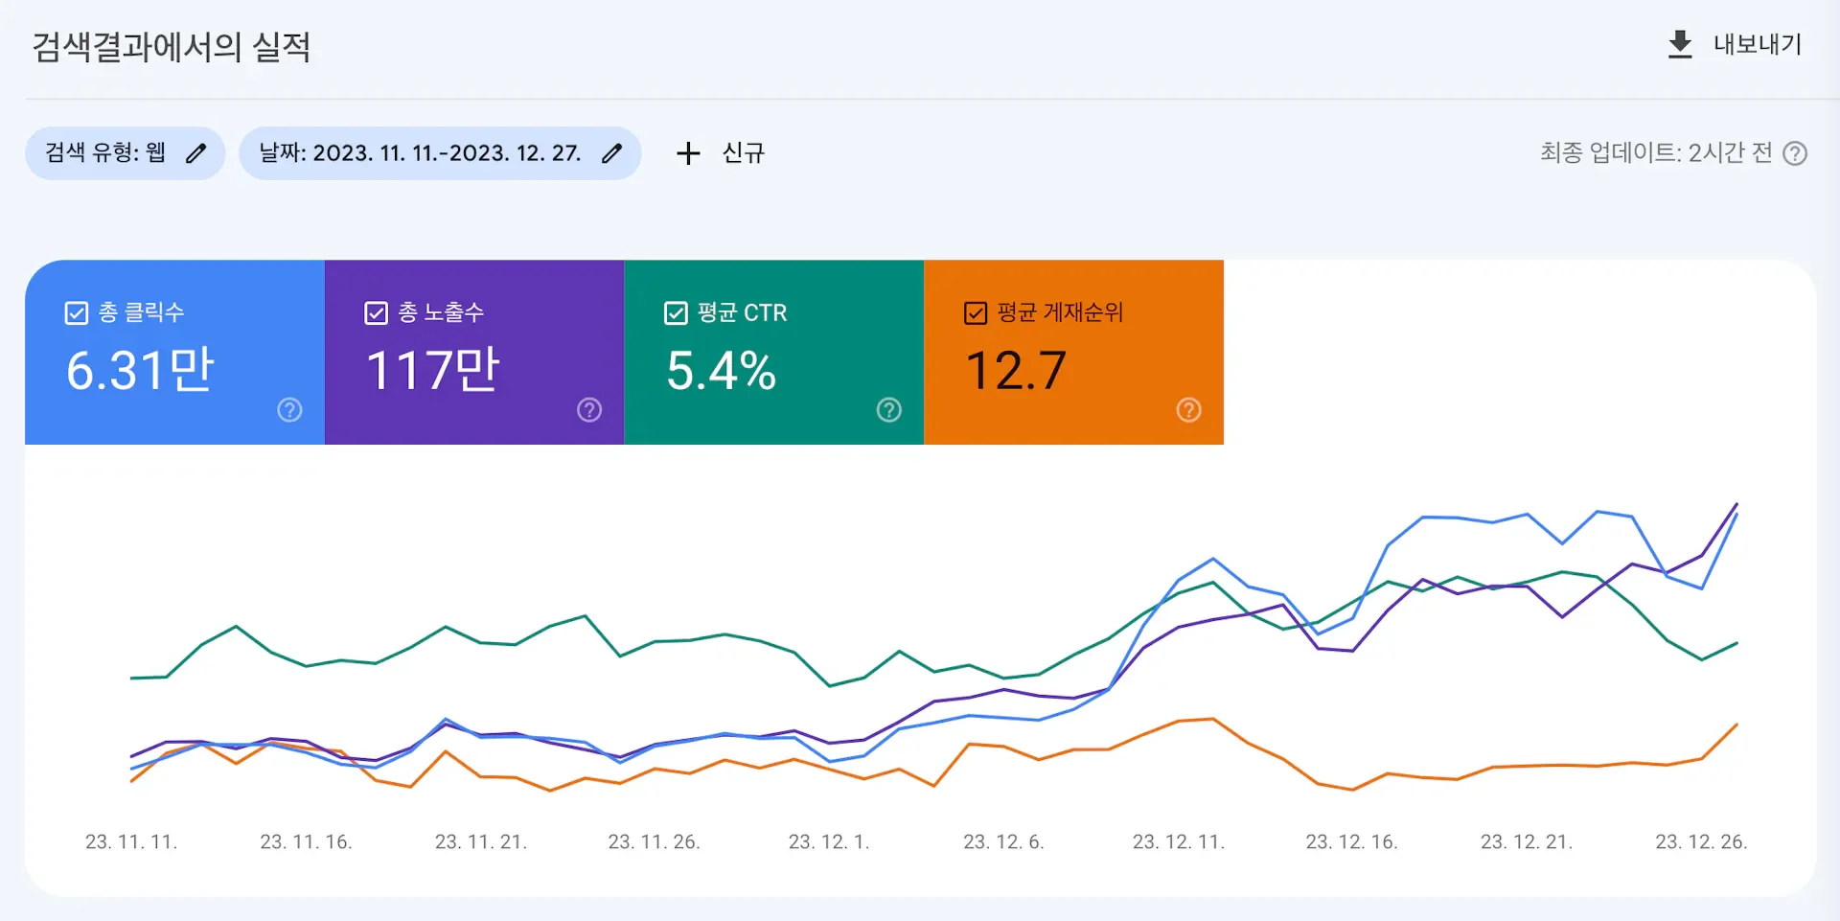
Task: Toggle the 평균 게재순위 checkbox
Action: click(x=975, y=312)
